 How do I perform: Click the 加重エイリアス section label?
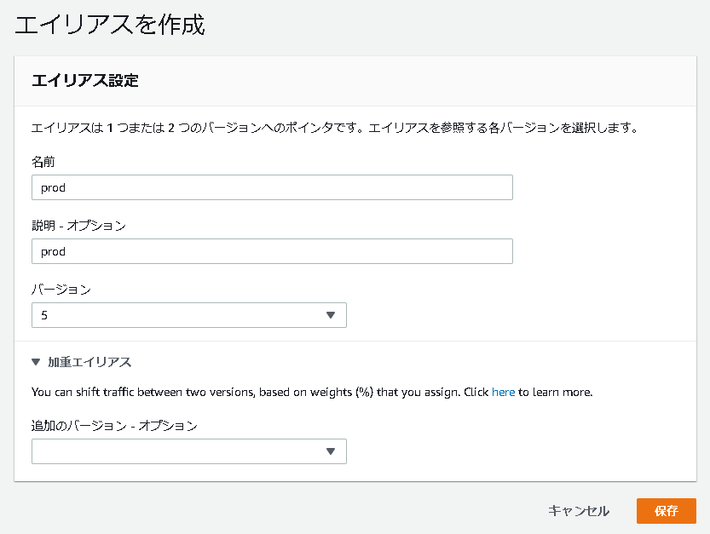89,362
